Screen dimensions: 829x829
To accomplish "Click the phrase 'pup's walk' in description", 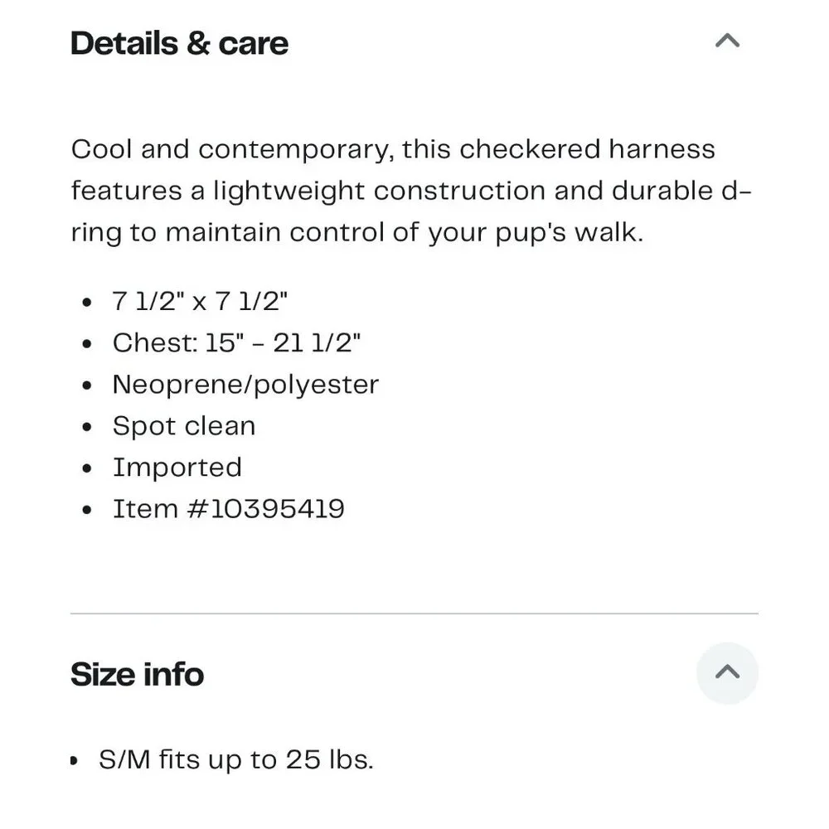I will (569, 233).
